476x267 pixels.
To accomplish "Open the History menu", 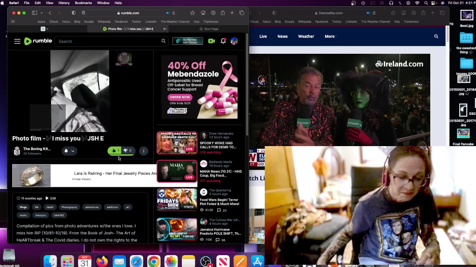I will (x=64, y=3).
